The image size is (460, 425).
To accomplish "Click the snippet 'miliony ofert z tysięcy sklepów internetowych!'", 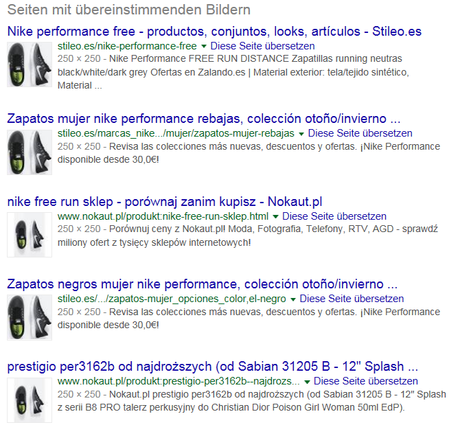I will (x=154, y=243).
